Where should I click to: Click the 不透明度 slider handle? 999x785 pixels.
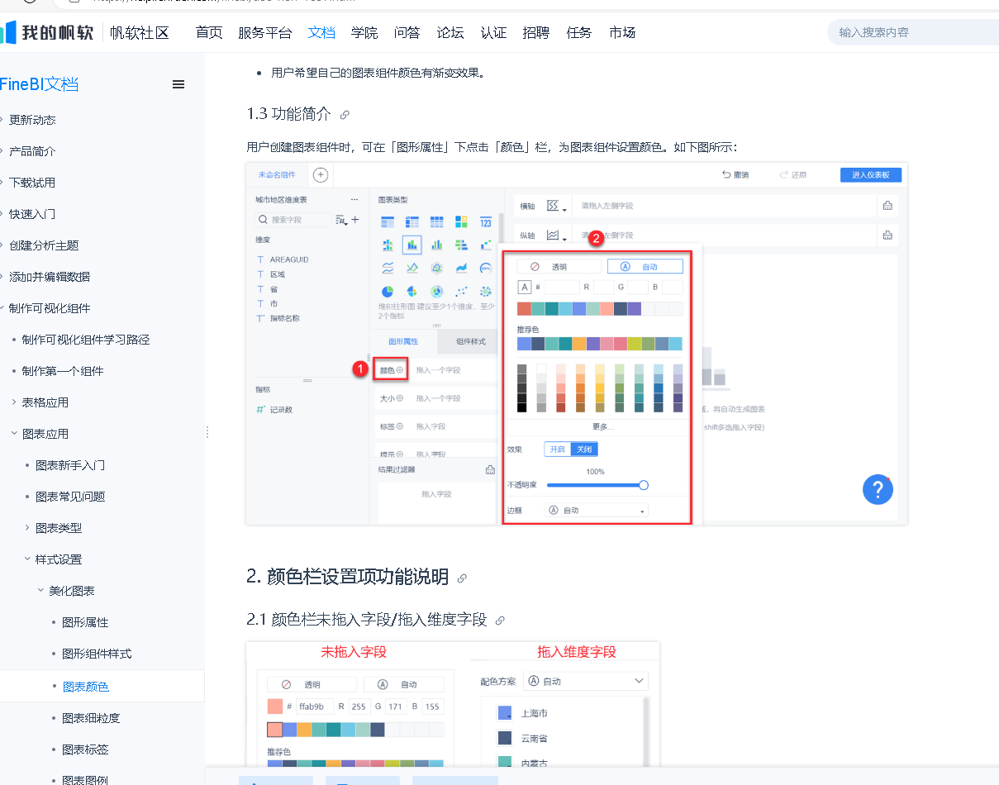[x=644, y=485]
